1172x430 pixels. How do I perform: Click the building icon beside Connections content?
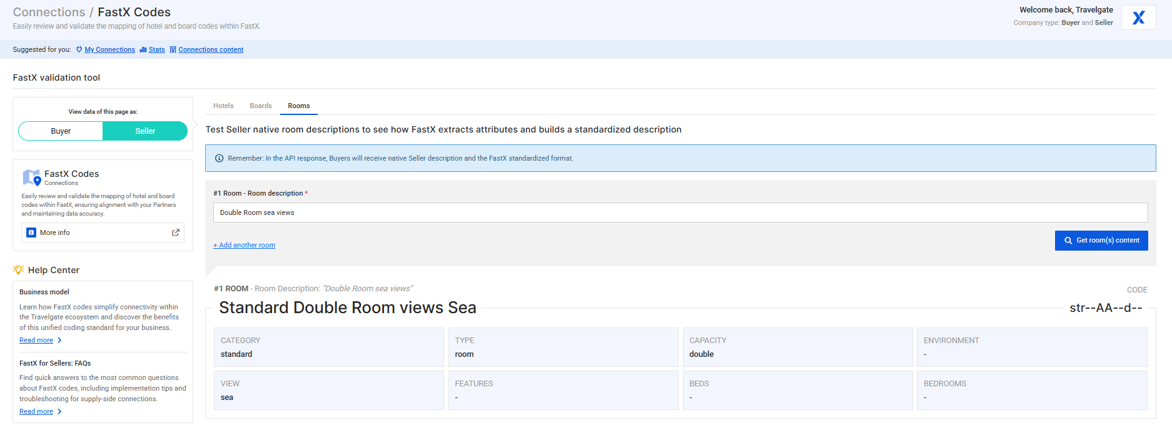pos(173,49)
